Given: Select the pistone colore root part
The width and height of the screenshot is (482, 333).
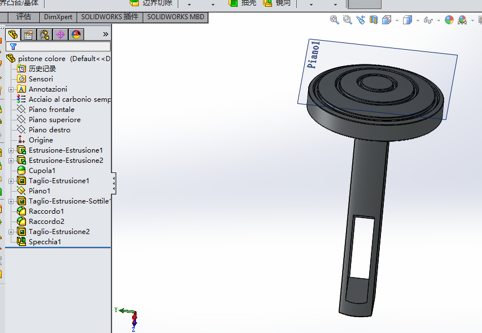Looking at the screenshot, I should tap(58, 59).
